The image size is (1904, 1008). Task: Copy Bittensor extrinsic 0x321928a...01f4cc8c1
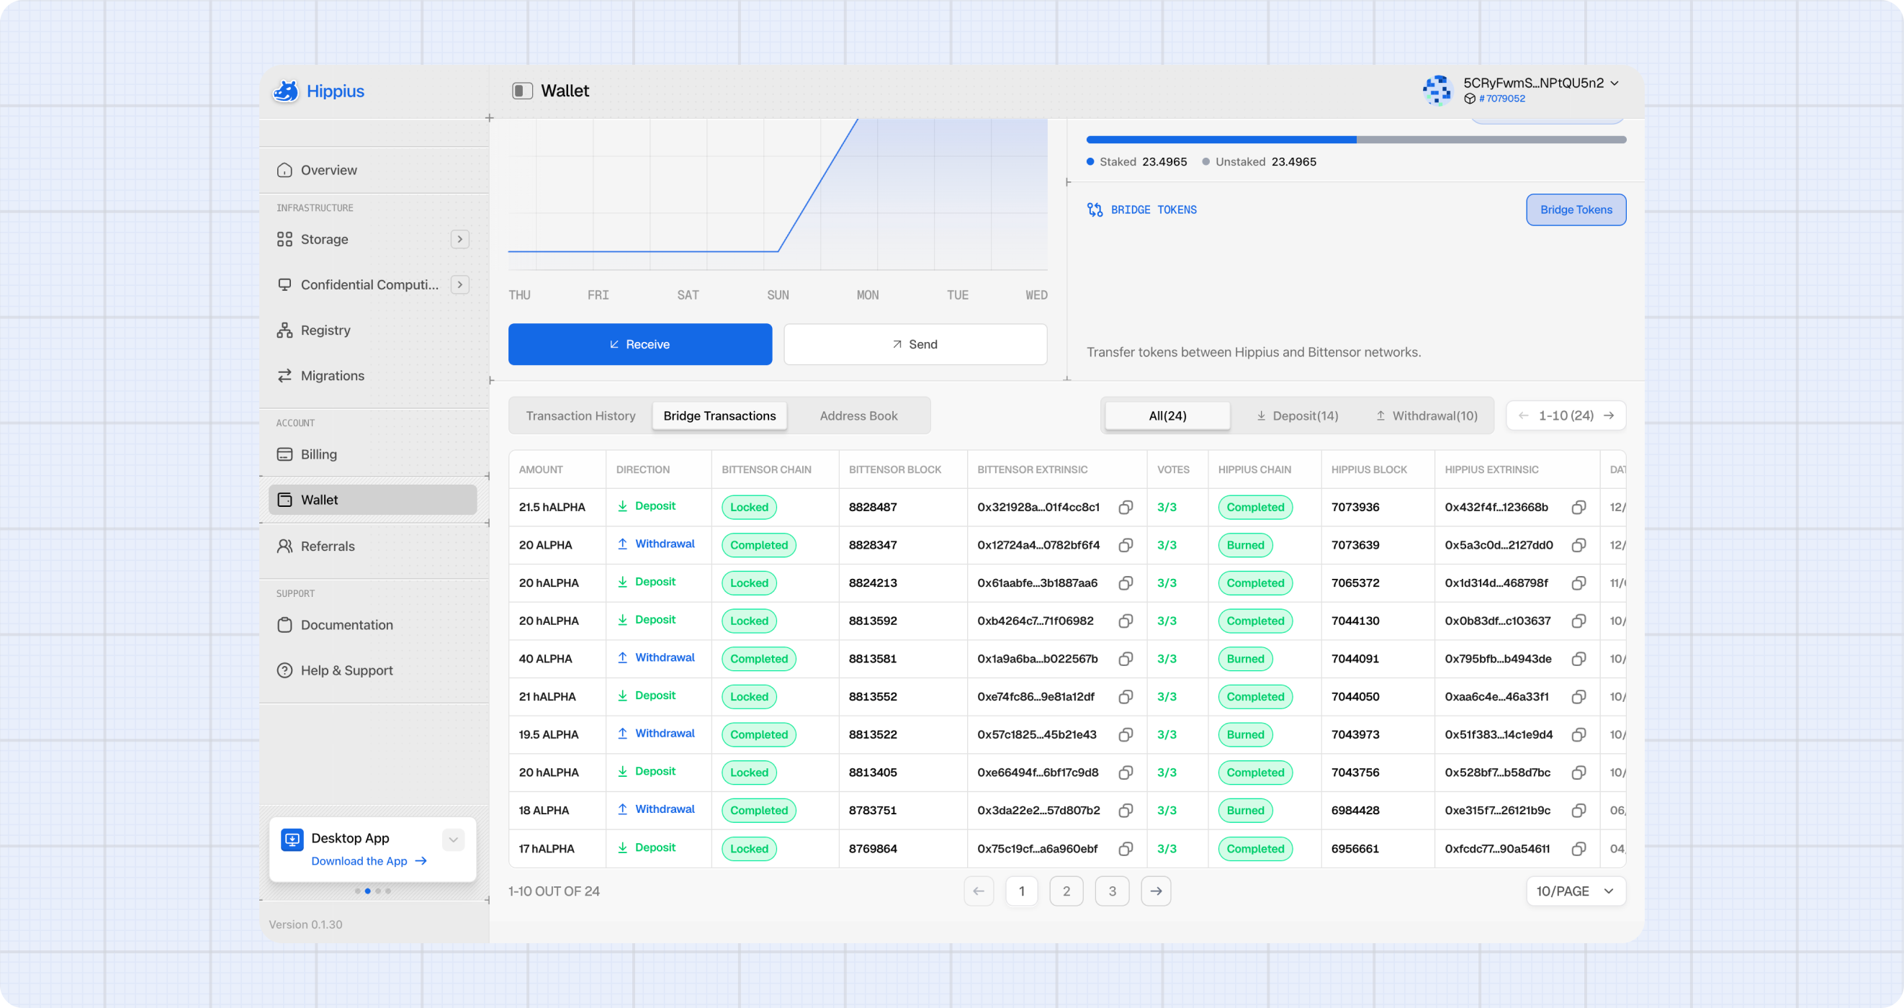pyautogui.click(x=1126, y=508)
